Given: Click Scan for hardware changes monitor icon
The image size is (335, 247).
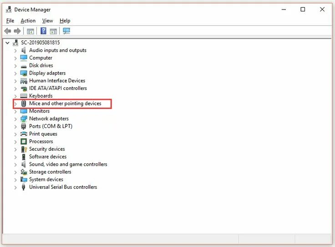Looking at the screenshot, I should [x=66, y=31].
